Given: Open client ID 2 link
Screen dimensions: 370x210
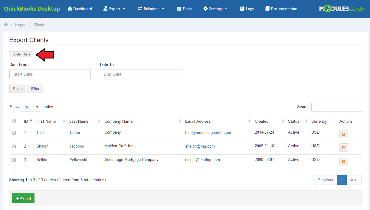Looking at the screenshot, I should pyautogui.click(x=25, y=146).
